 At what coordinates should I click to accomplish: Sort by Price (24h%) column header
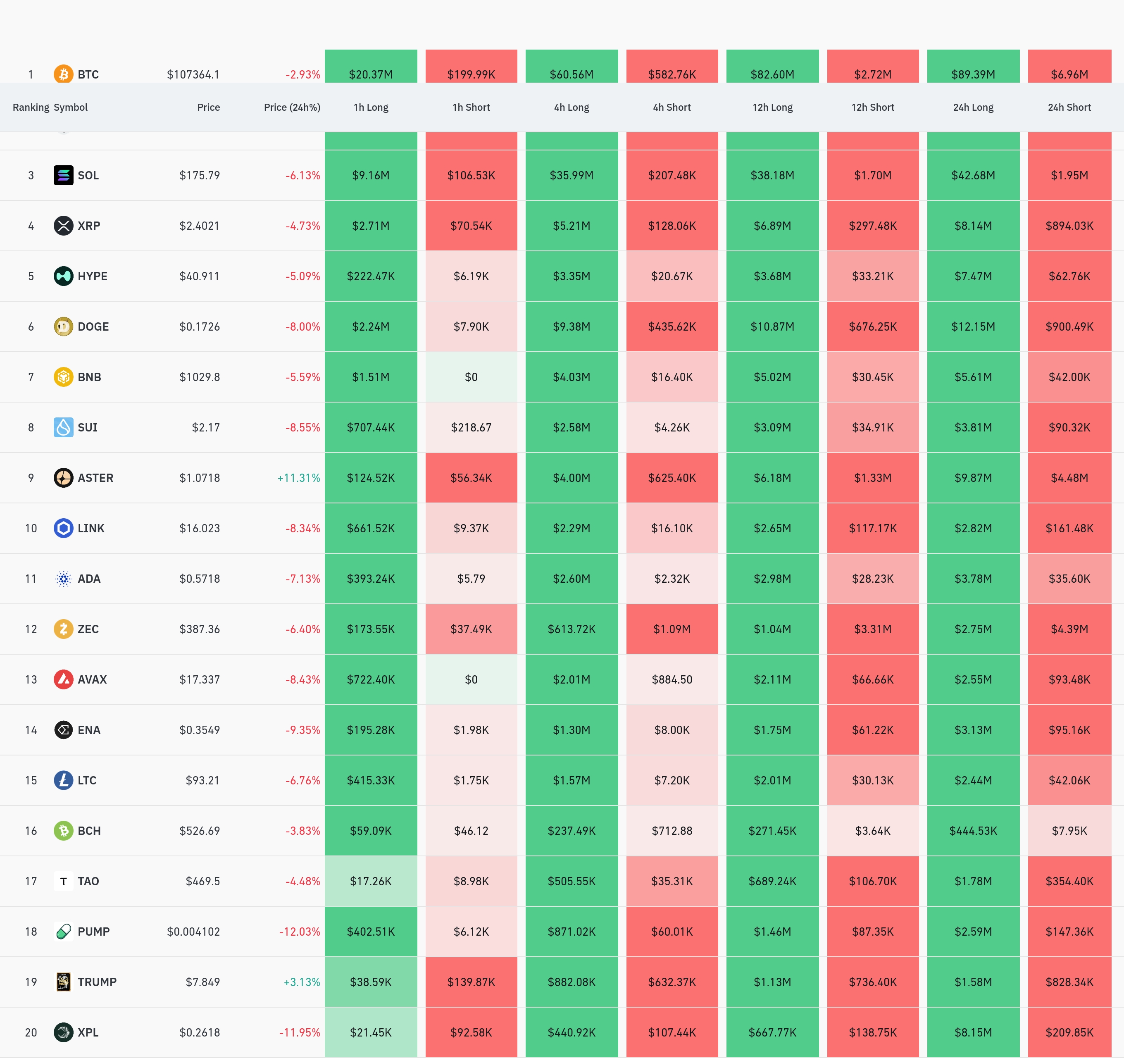pos(292,107)
